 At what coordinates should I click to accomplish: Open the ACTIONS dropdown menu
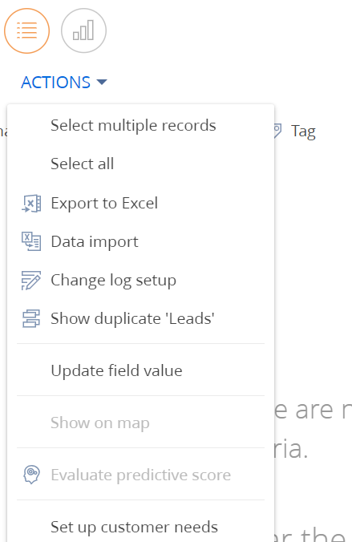(x=64, y=83)
